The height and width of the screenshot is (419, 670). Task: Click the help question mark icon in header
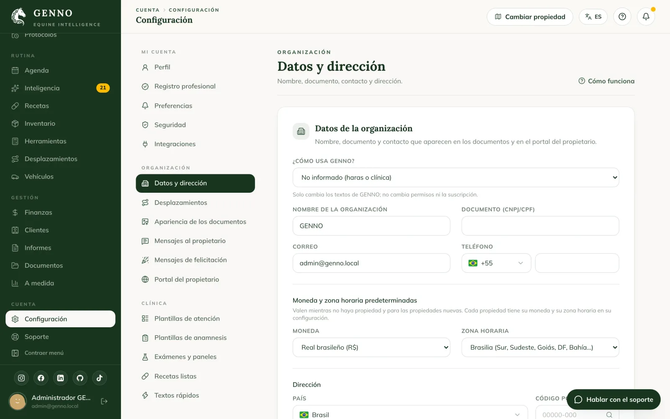tap(622, 17)
